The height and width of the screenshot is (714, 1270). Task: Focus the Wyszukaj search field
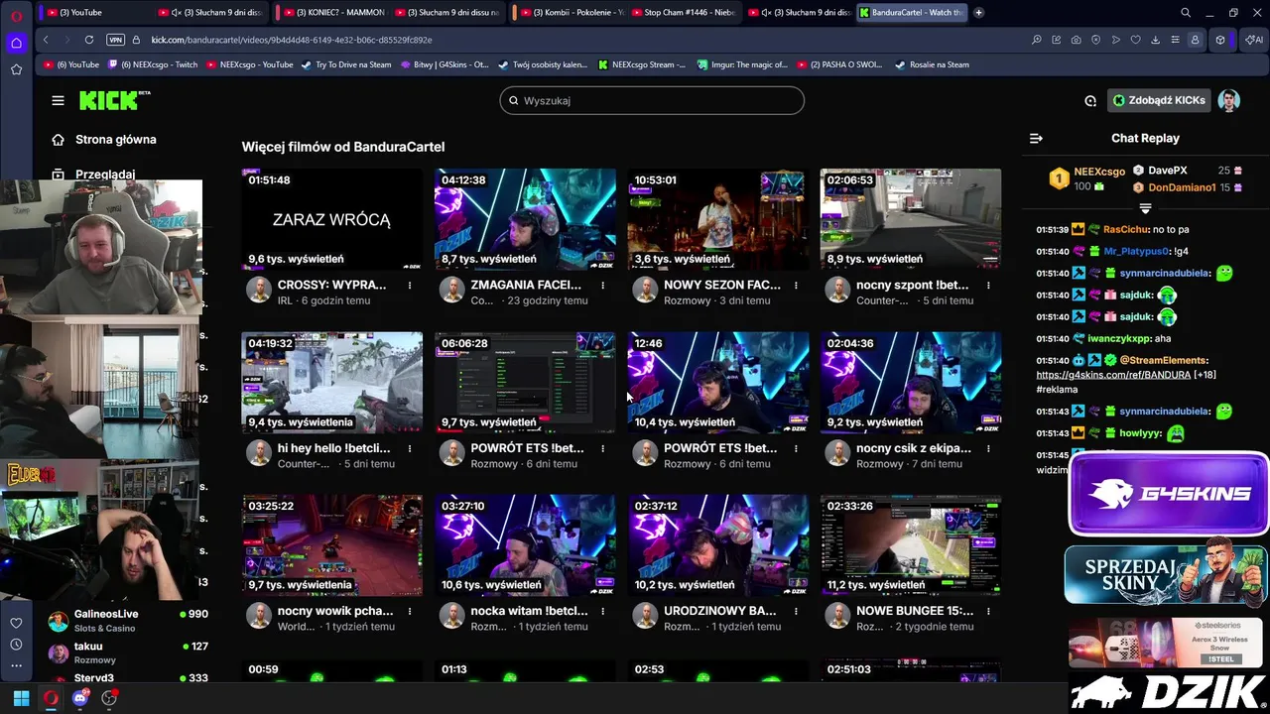(x=652, y=100)
